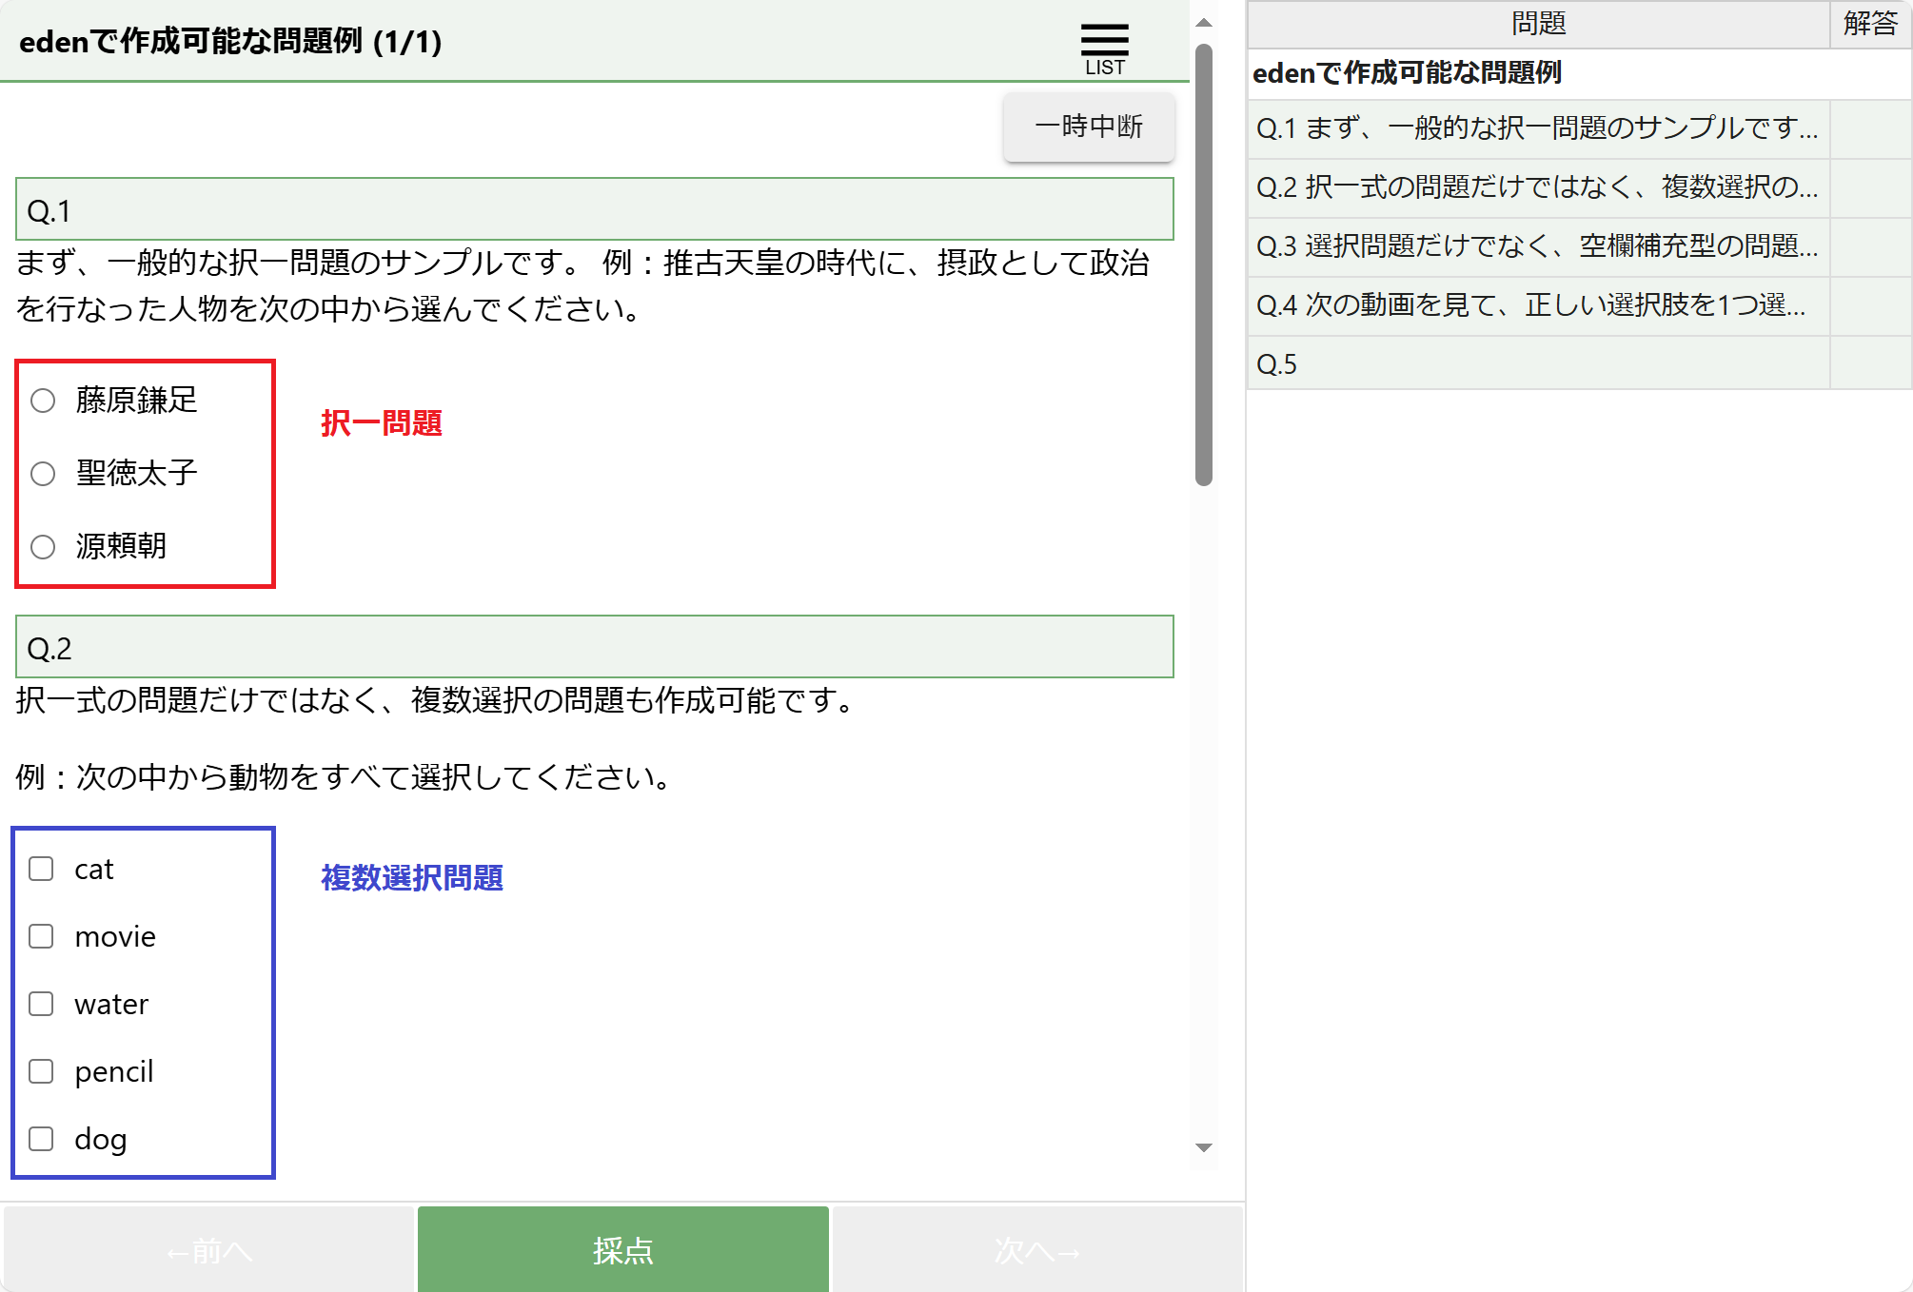This screenshot has width=1913, height=1292.
Task: Check the water checkbox
Action: [x=41, y=1004]
